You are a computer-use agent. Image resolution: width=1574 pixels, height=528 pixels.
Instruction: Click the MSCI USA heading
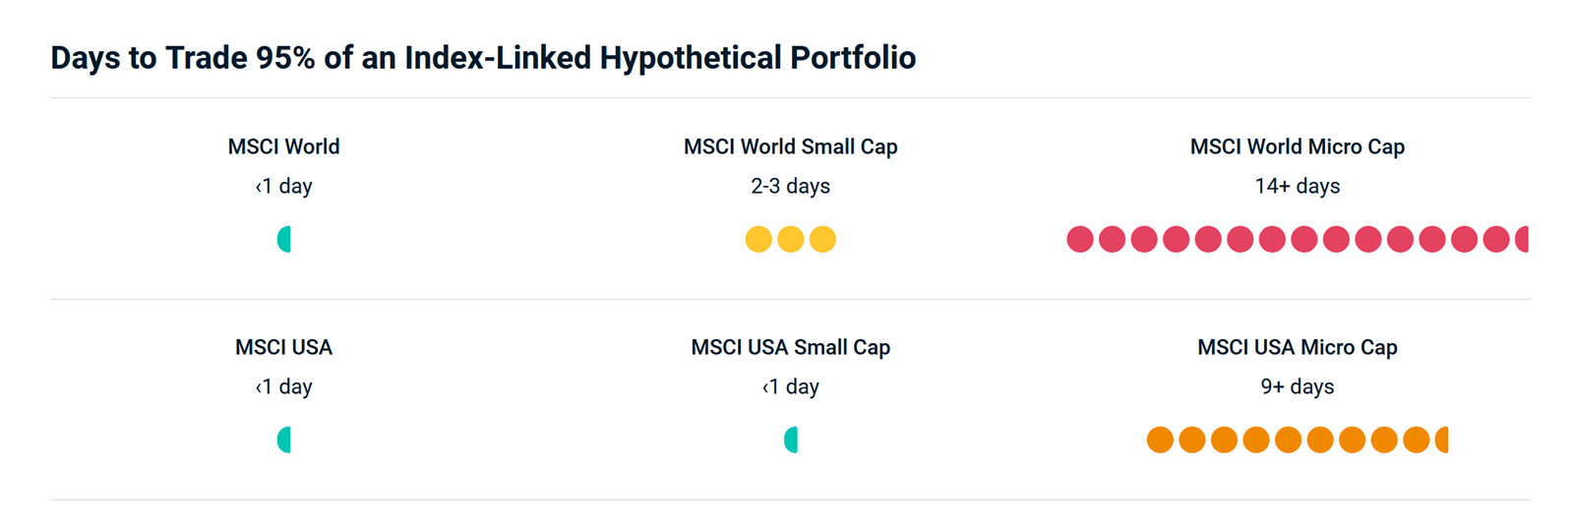283,347
